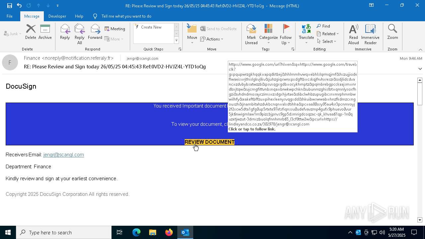The width and height of the screenshot is (425, 239).
Task: Launch Microsoft Edge from the taskbar
Action: [136, 232]
